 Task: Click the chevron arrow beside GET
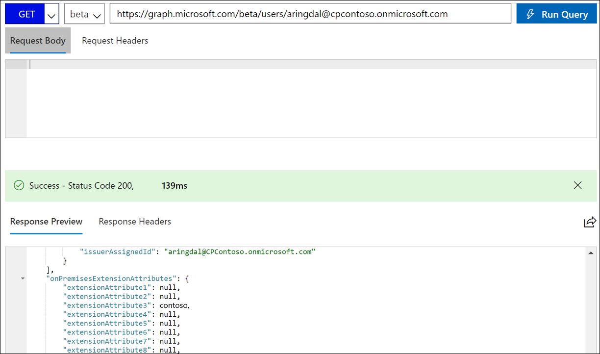pyautogui.click(x=51, y=15)
